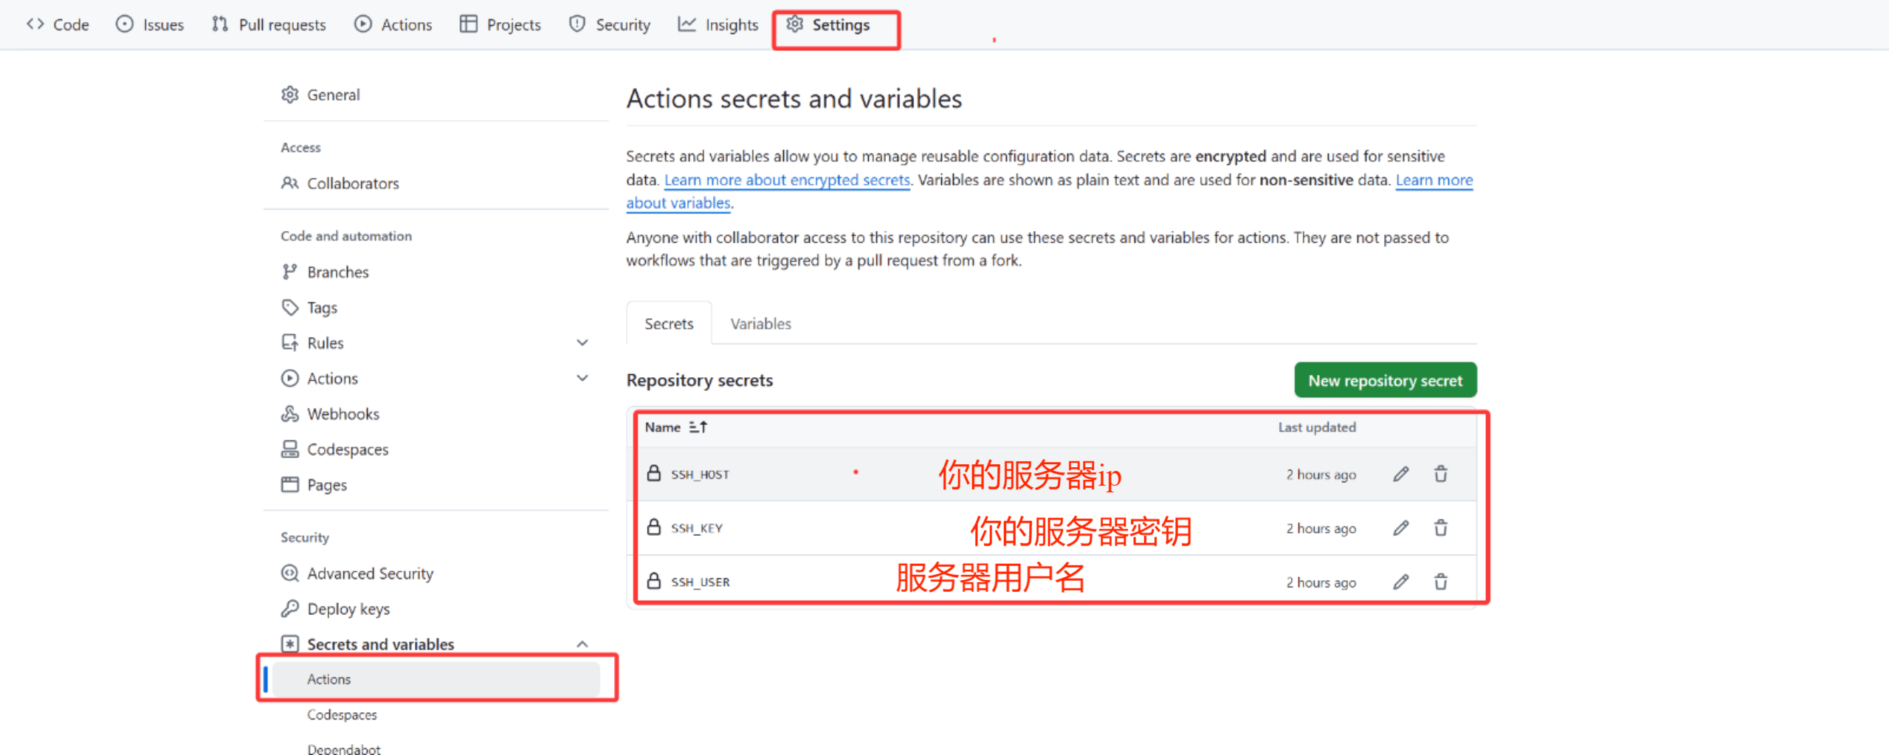Viewport: 1889px width, 755px height.
Task: Click the Security shield icon
Action: (x=576, y=24)
